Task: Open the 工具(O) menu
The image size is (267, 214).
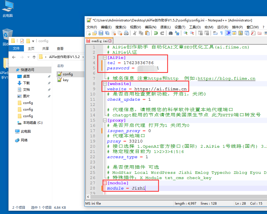Action: tap(195, 27)
